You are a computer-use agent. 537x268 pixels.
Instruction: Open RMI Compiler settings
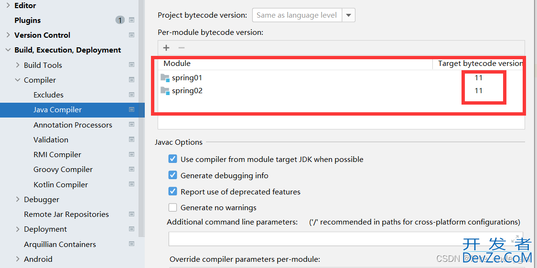pos(57,155)
